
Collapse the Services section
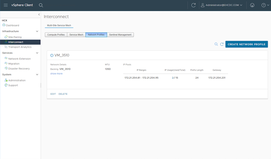pyautogui.click(x=37, y=53)
